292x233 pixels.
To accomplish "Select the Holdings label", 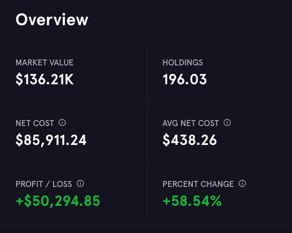I will click(182, 63).
